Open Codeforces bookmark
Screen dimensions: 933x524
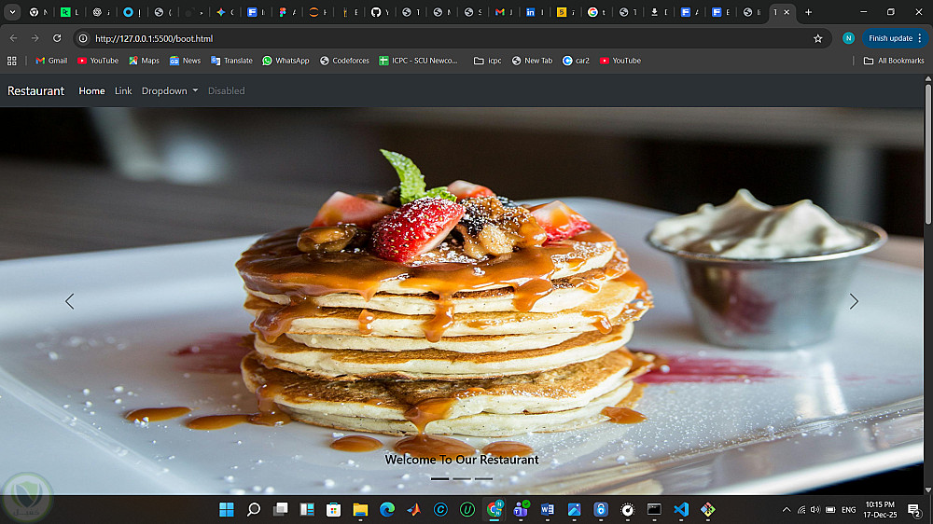pos(344,61)
